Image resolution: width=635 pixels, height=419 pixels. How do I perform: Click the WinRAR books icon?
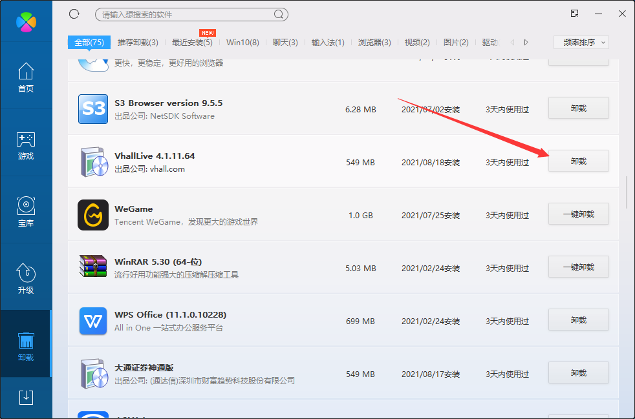tap(93, 266)
